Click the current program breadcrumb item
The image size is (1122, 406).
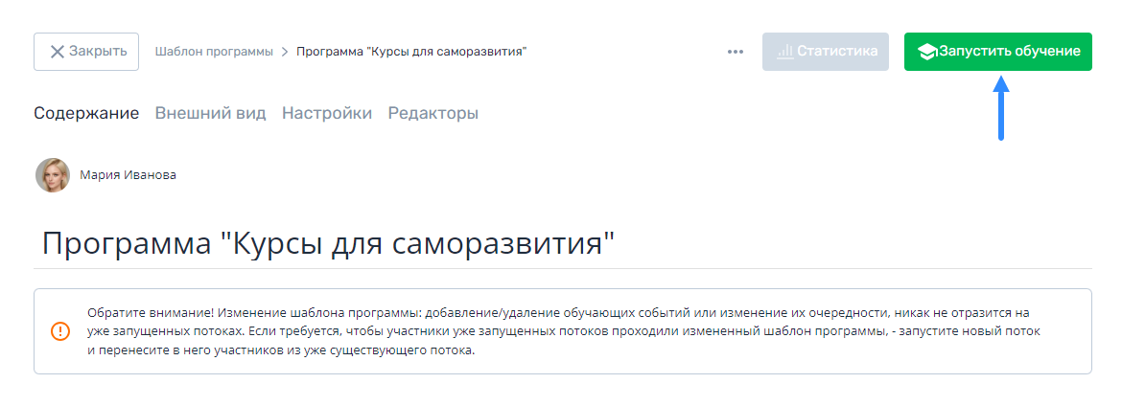[411, 52]
